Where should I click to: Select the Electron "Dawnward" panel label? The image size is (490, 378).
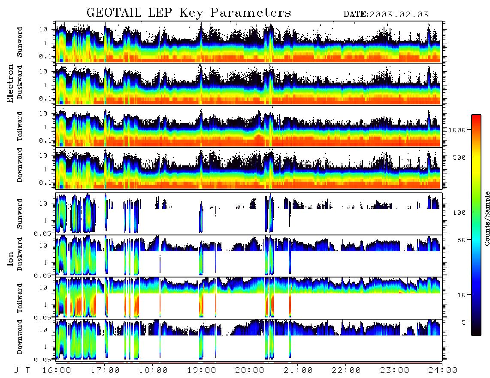click(x=20, y=165)
